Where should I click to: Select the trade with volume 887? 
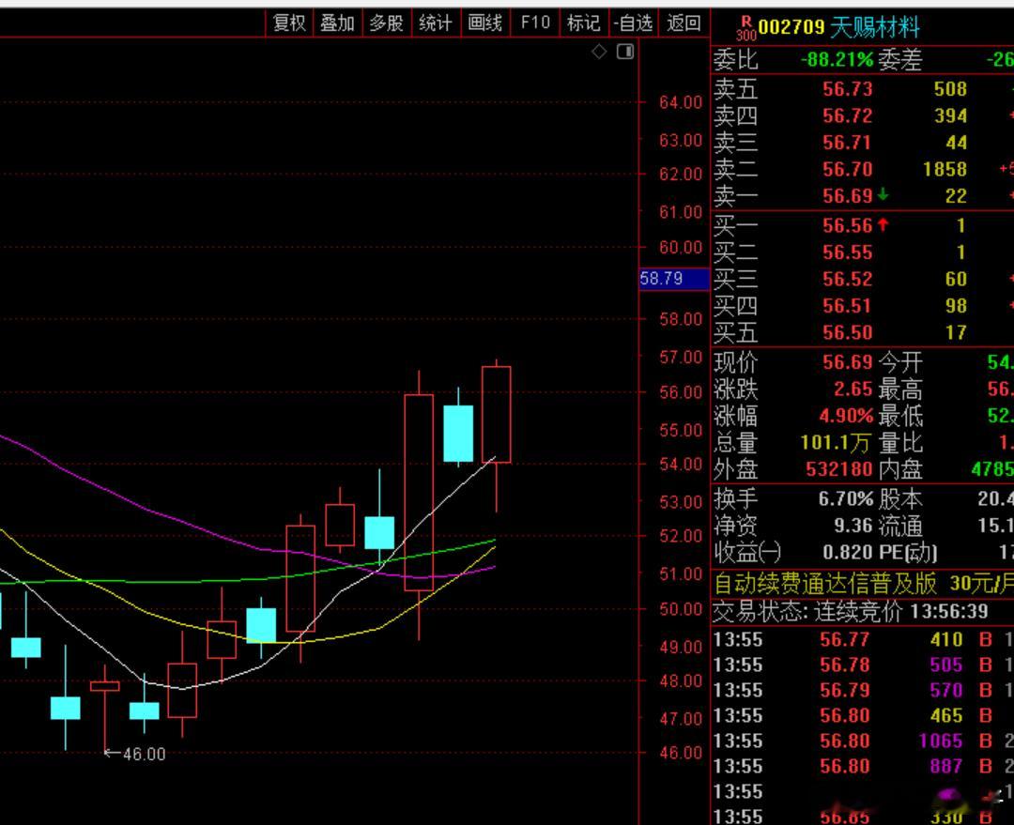pos(863,767)
